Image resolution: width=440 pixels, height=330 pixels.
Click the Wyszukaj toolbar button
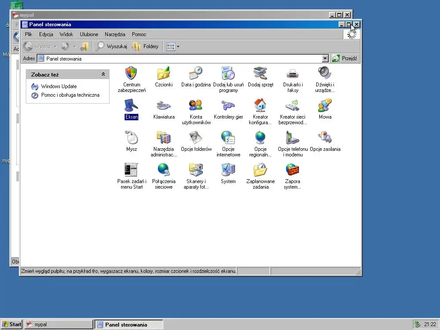(x=111, y=46)
